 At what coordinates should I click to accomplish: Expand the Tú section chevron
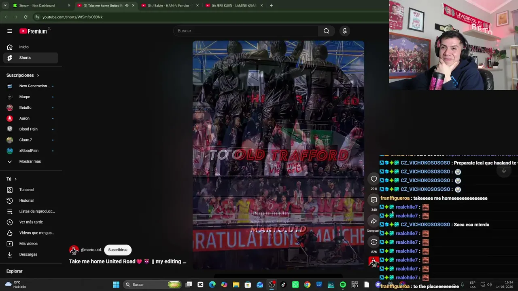click(16, 179)
